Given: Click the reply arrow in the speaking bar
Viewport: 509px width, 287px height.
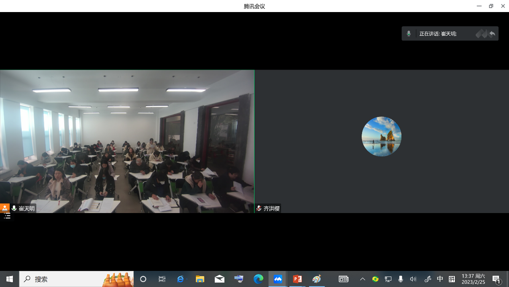Looking at the screenshot, I should pyautogui.click(x=492, y=34).
